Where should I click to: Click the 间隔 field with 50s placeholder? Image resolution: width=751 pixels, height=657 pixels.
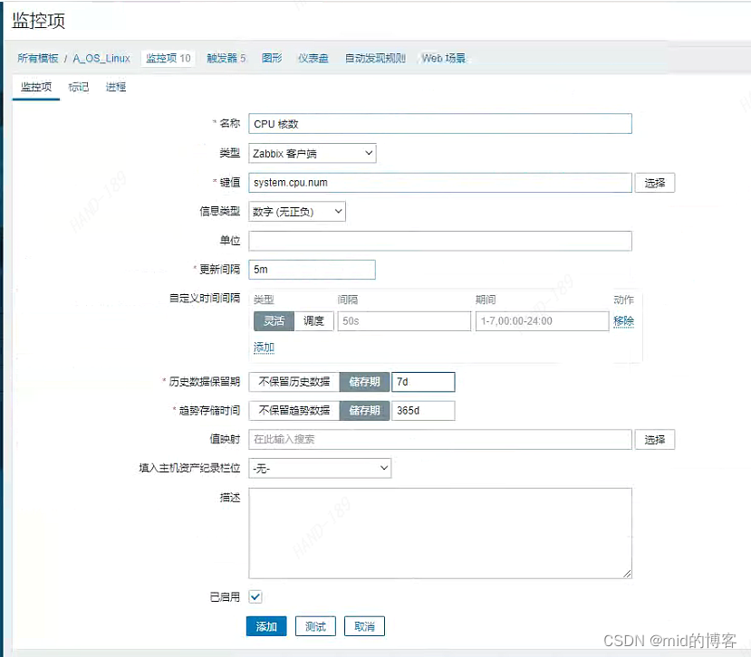404,321
